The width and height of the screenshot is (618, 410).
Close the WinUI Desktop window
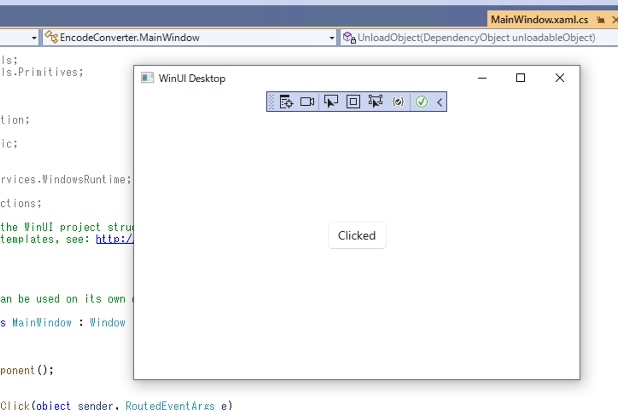[560, 78]
